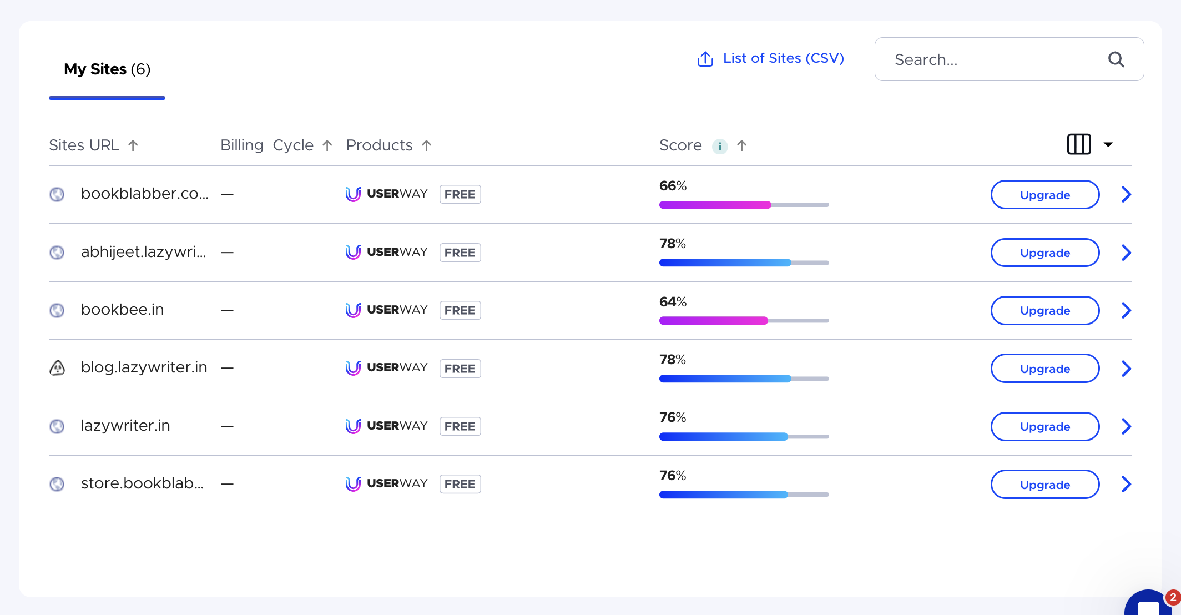Expand the column options dropdown arrow

click(x=1108, y=144)
